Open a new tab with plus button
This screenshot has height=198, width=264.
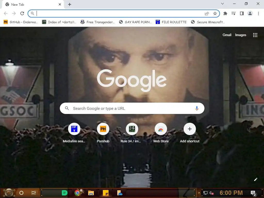pos(70,5)
